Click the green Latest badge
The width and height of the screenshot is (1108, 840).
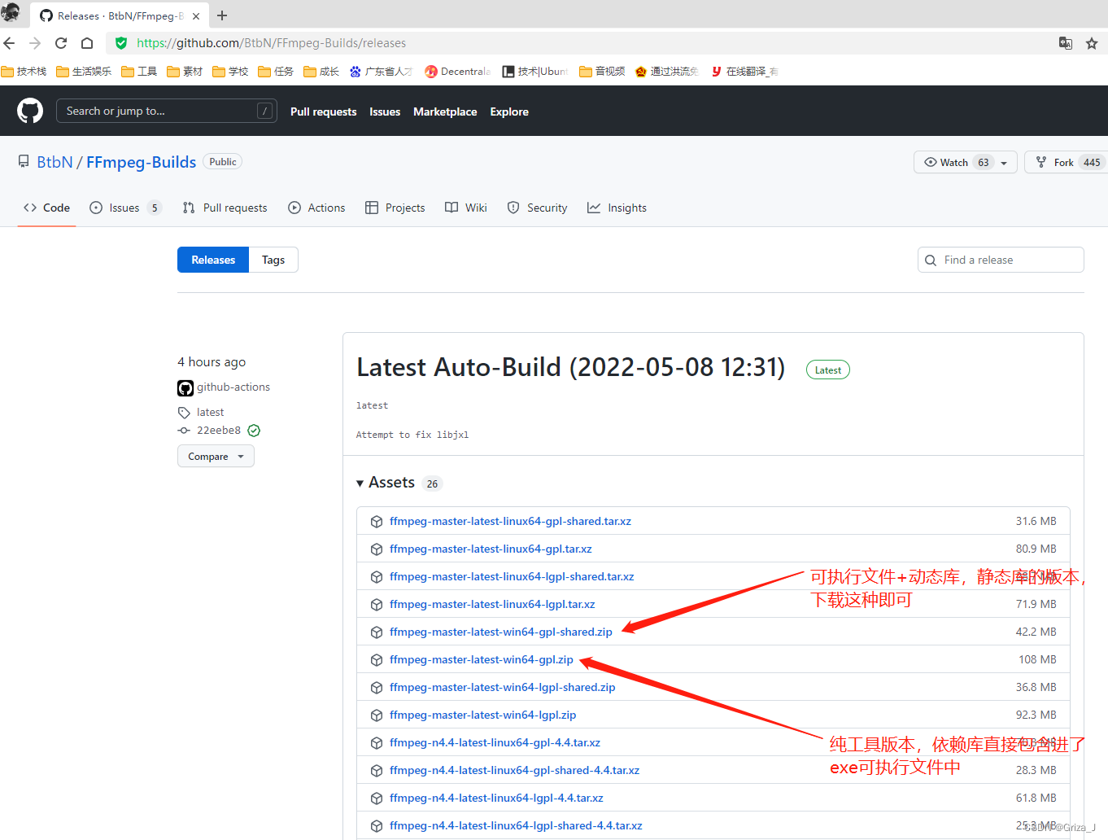(828, 370)
